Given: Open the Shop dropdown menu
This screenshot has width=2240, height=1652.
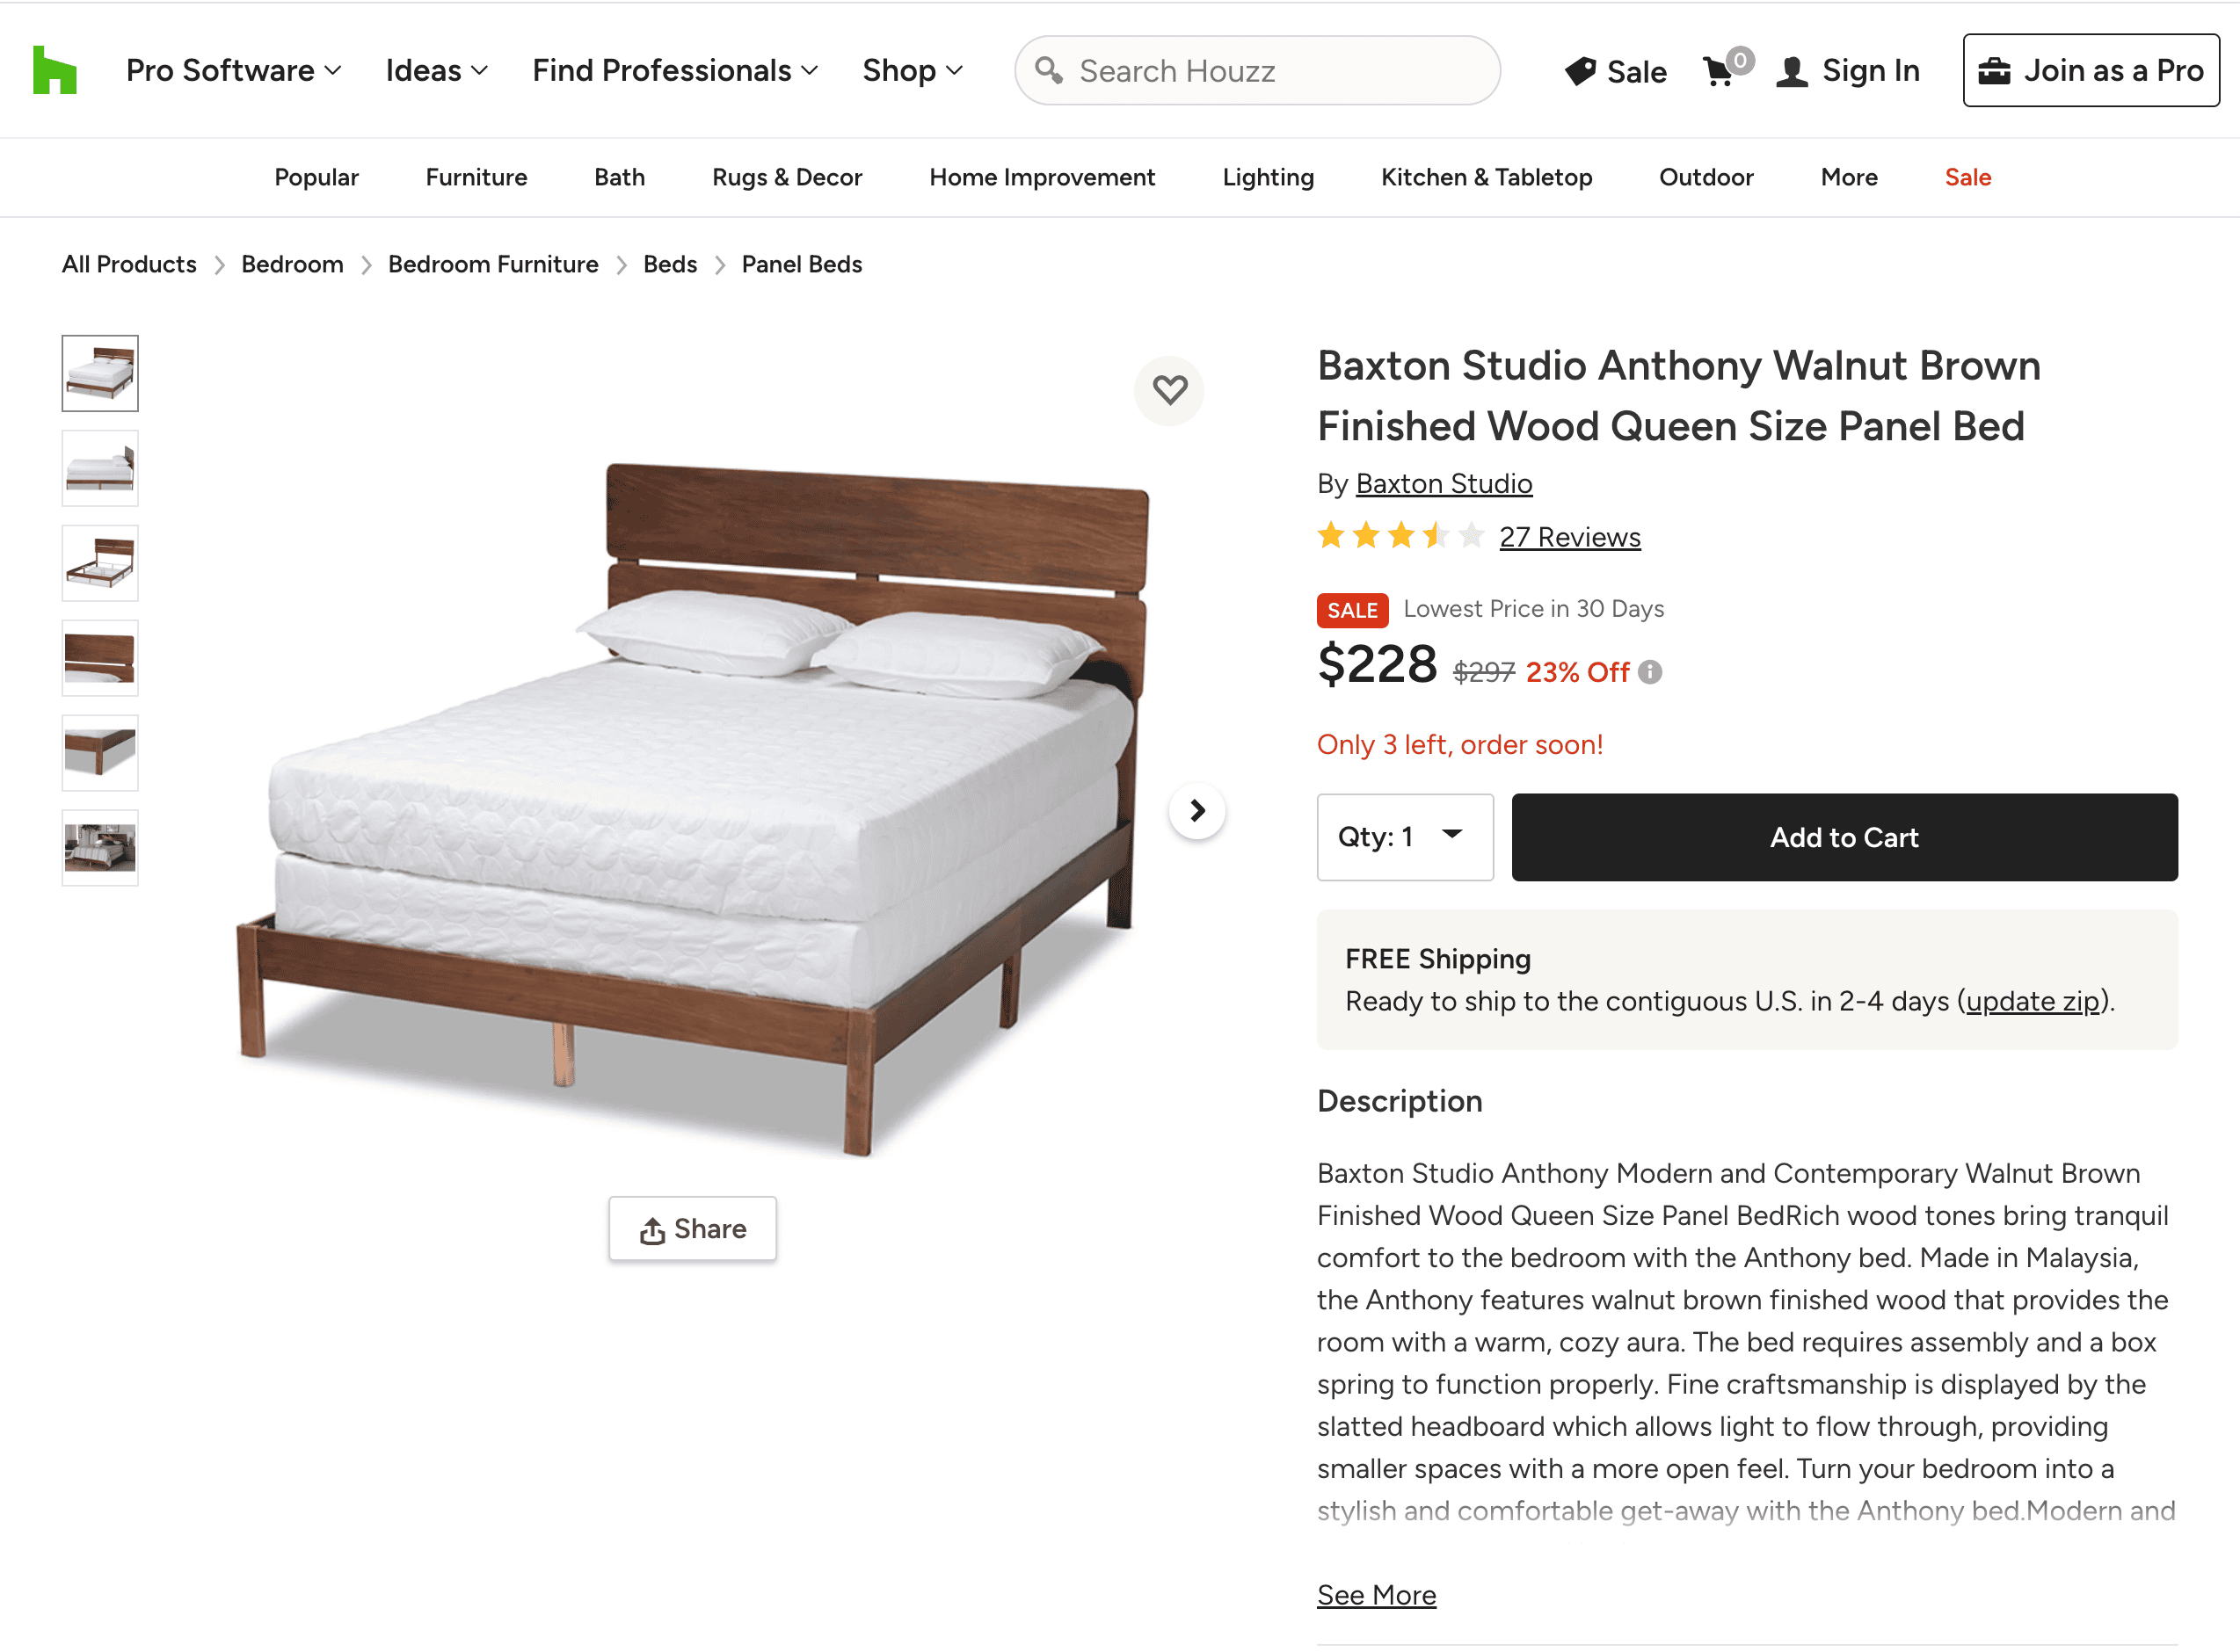Looking at the screenshot, I should [x=912, y=70].
